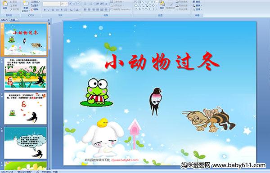Select the second slide thumbnail

point(26,74)
